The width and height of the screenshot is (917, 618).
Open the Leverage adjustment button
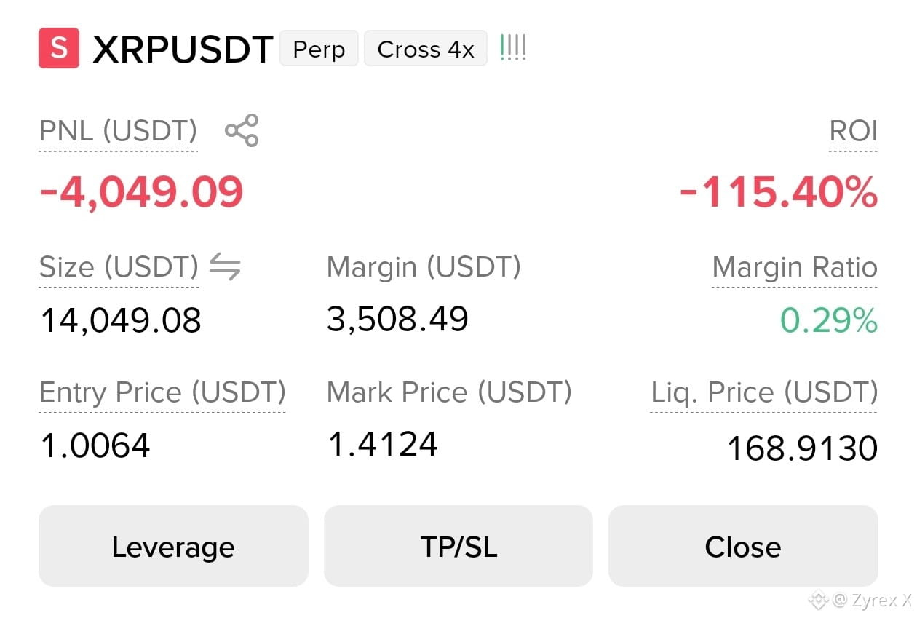(x=173, y=546)
